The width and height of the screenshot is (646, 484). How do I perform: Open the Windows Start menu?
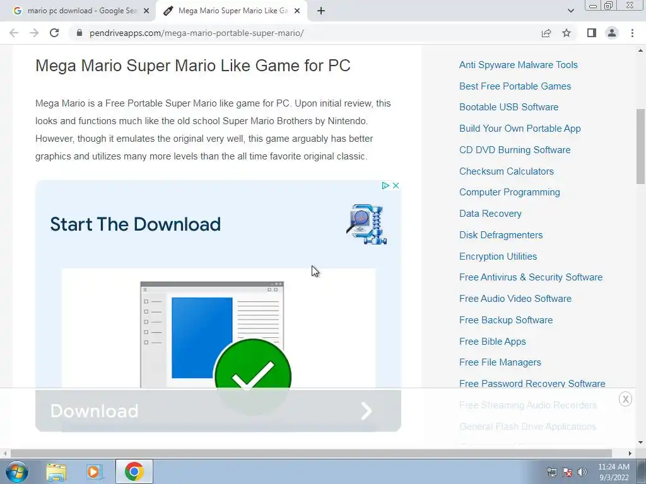(16, 471)
